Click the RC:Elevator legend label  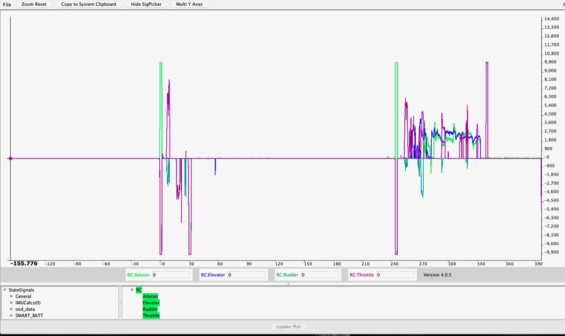(x=213, y=275)
